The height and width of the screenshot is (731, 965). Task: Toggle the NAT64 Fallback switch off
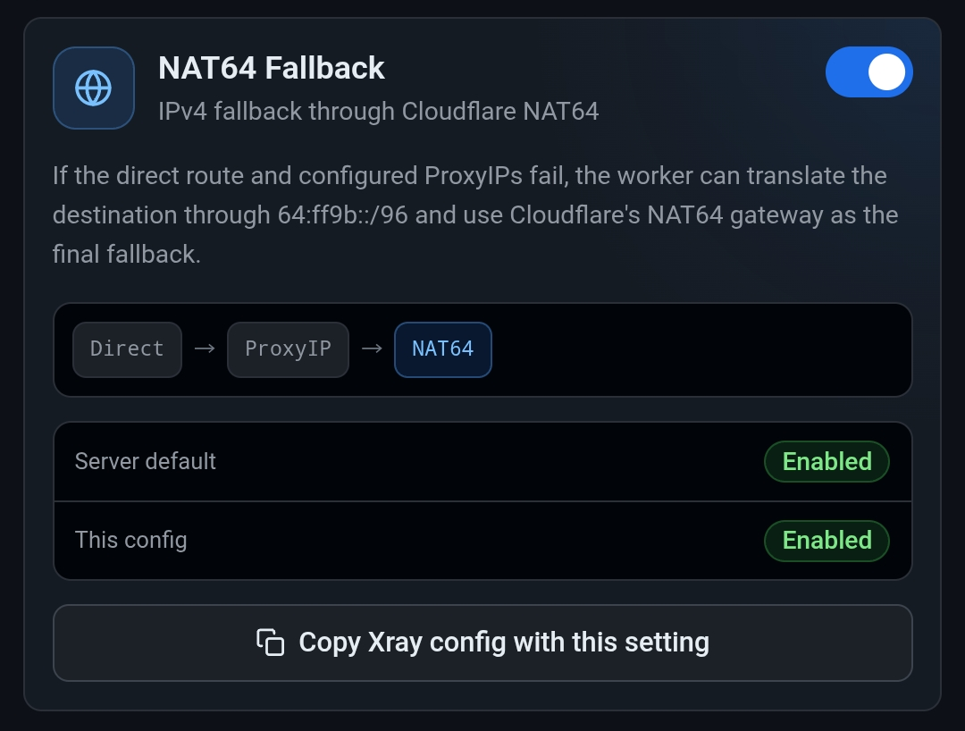(869, 72)
